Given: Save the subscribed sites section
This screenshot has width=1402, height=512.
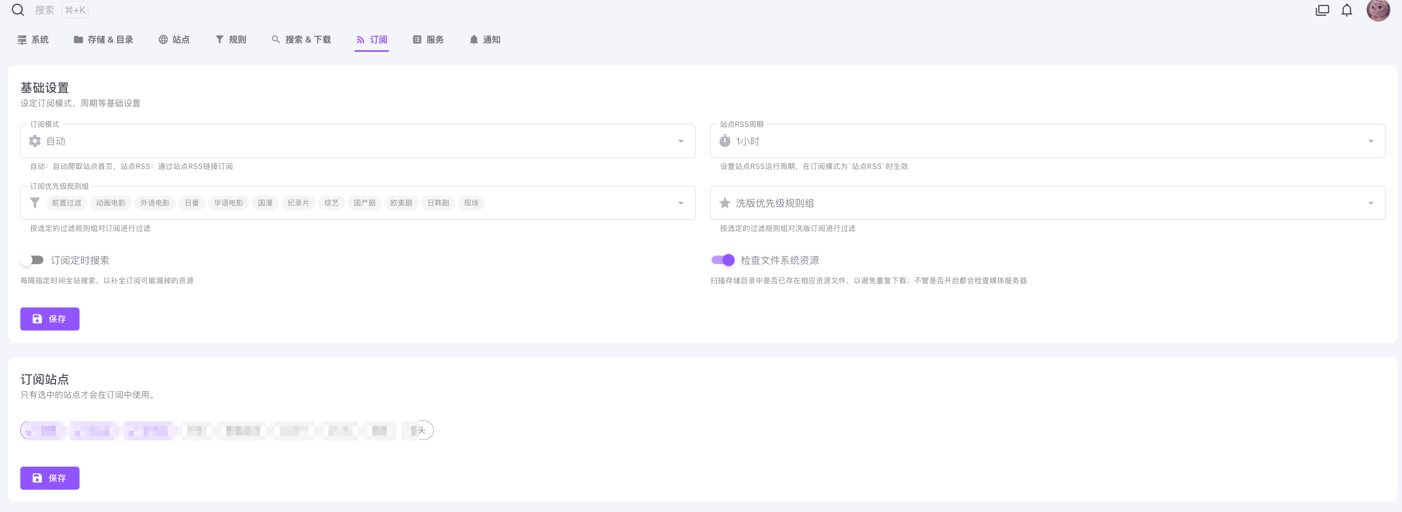Looking at the screenshot, I should (49, 478).
